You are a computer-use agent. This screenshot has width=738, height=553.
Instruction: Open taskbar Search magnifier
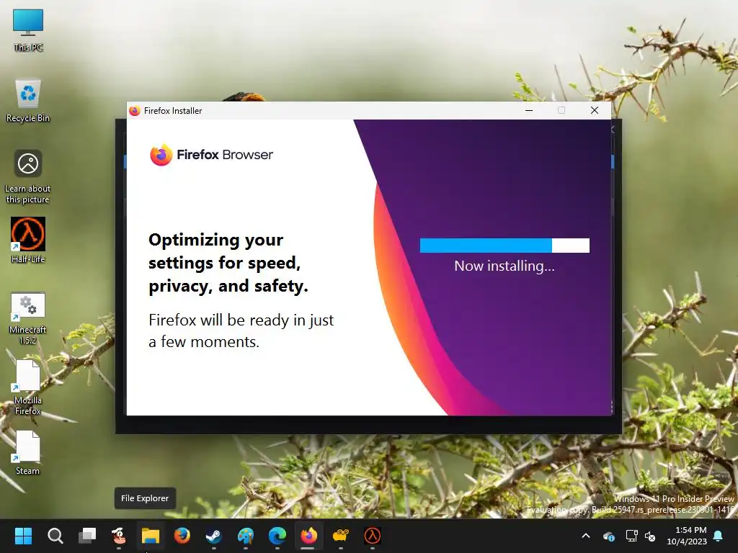pyautogui.click(x=55, y=535)
